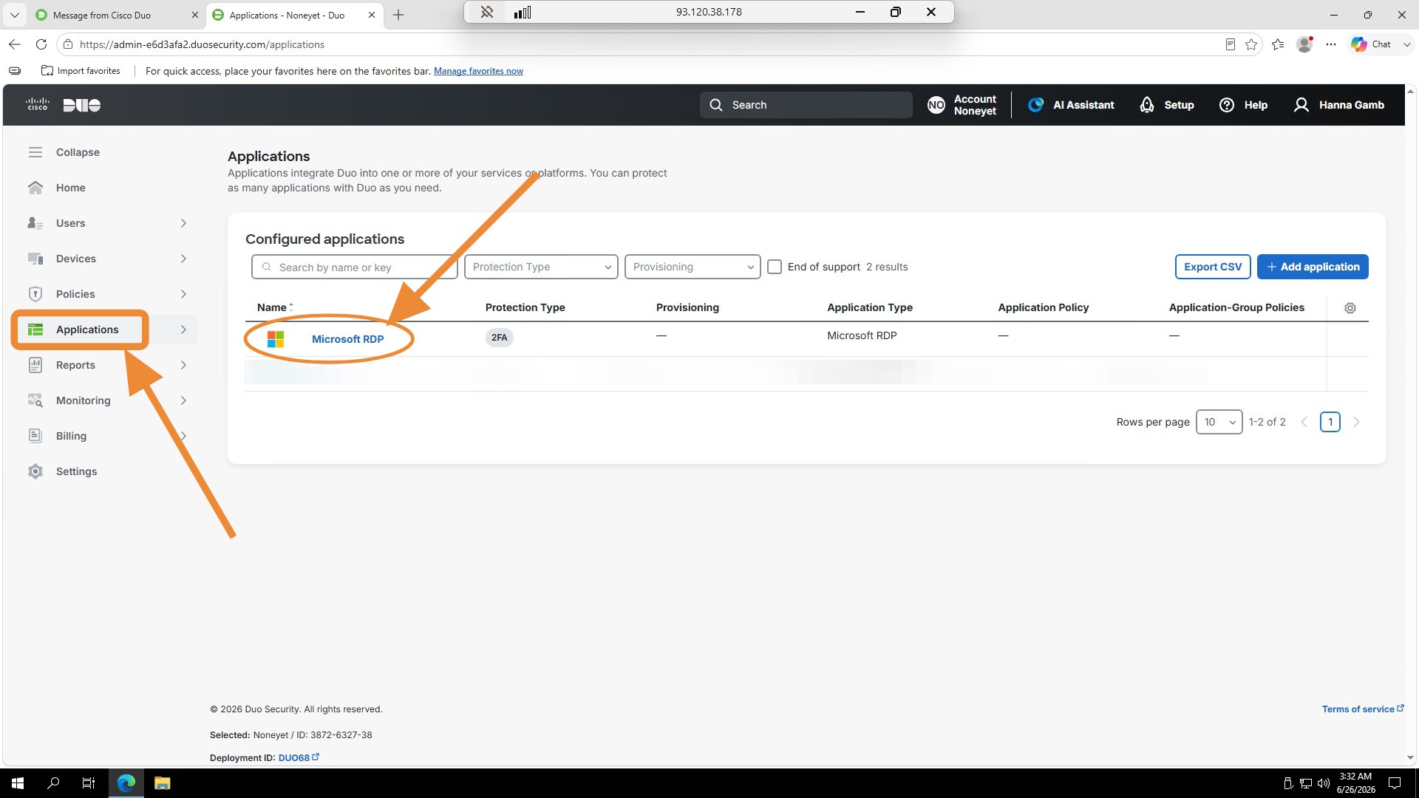Click the previous page arrow
Viewport: 1419px width, 798px height.
[x=1304, y=422]
